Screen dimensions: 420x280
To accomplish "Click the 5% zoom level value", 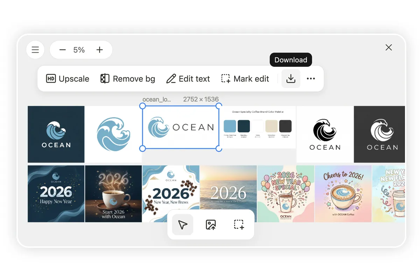I will click(79, 50).
